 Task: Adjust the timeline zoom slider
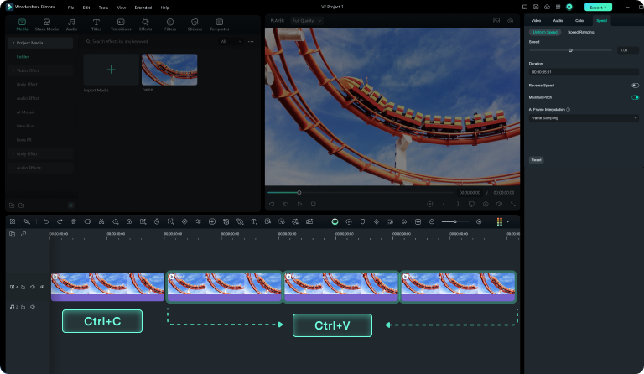(x=454, y=221)
